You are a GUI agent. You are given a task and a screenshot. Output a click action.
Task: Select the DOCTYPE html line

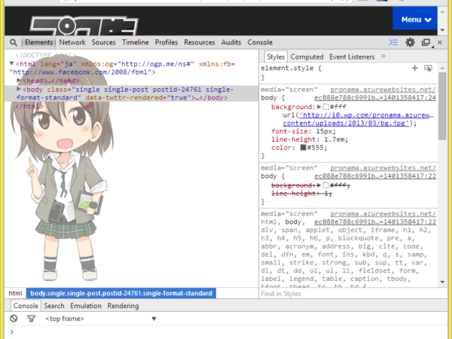(x=45, y=55)
